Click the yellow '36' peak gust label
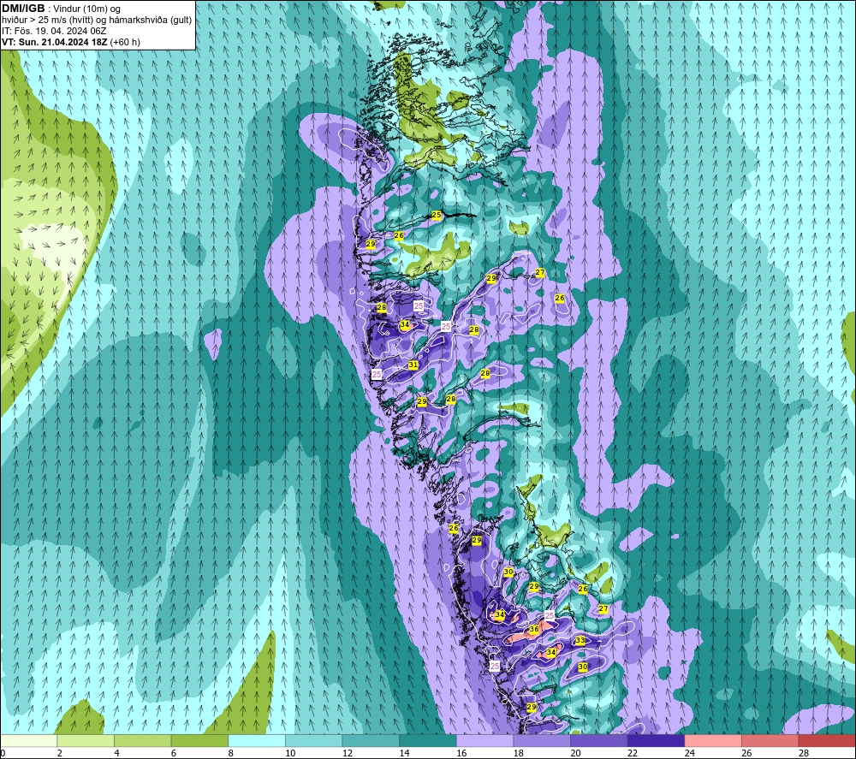The width and height of the screenshot is (856, 759). click(x=534, y=629)
